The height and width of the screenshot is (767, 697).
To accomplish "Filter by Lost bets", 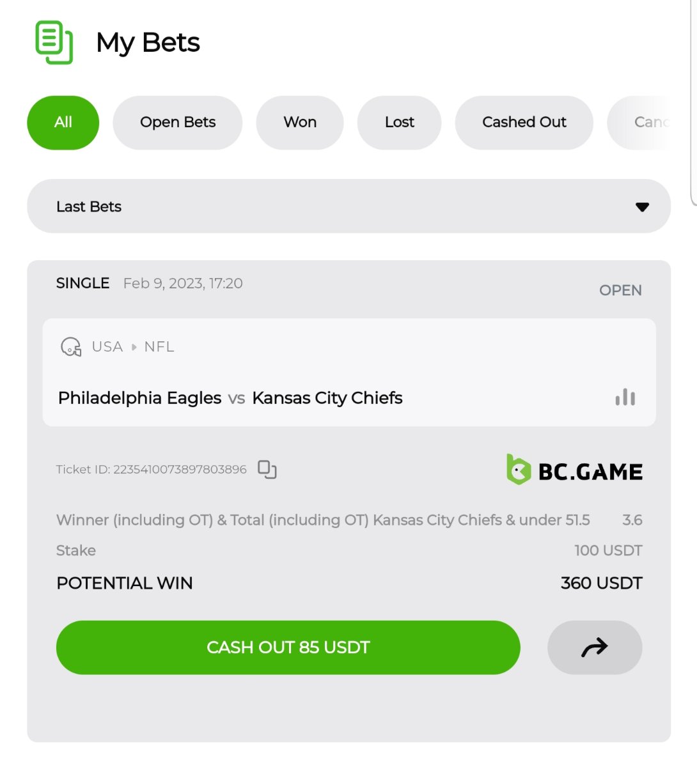I will (x=399, y=122).
